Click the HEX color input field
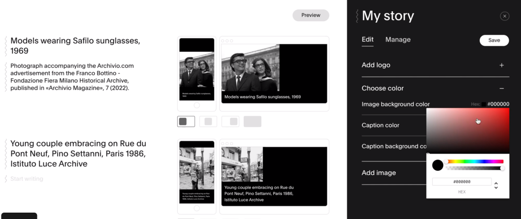 point(462,182)
